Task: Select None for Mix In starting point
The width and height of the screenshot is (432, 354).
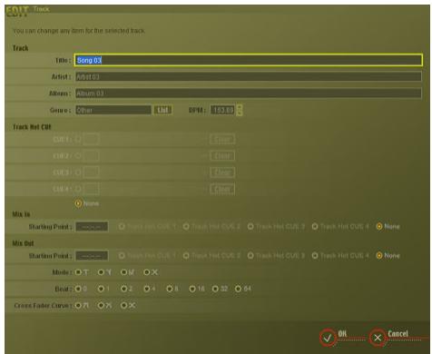Action: coord(379,226)
